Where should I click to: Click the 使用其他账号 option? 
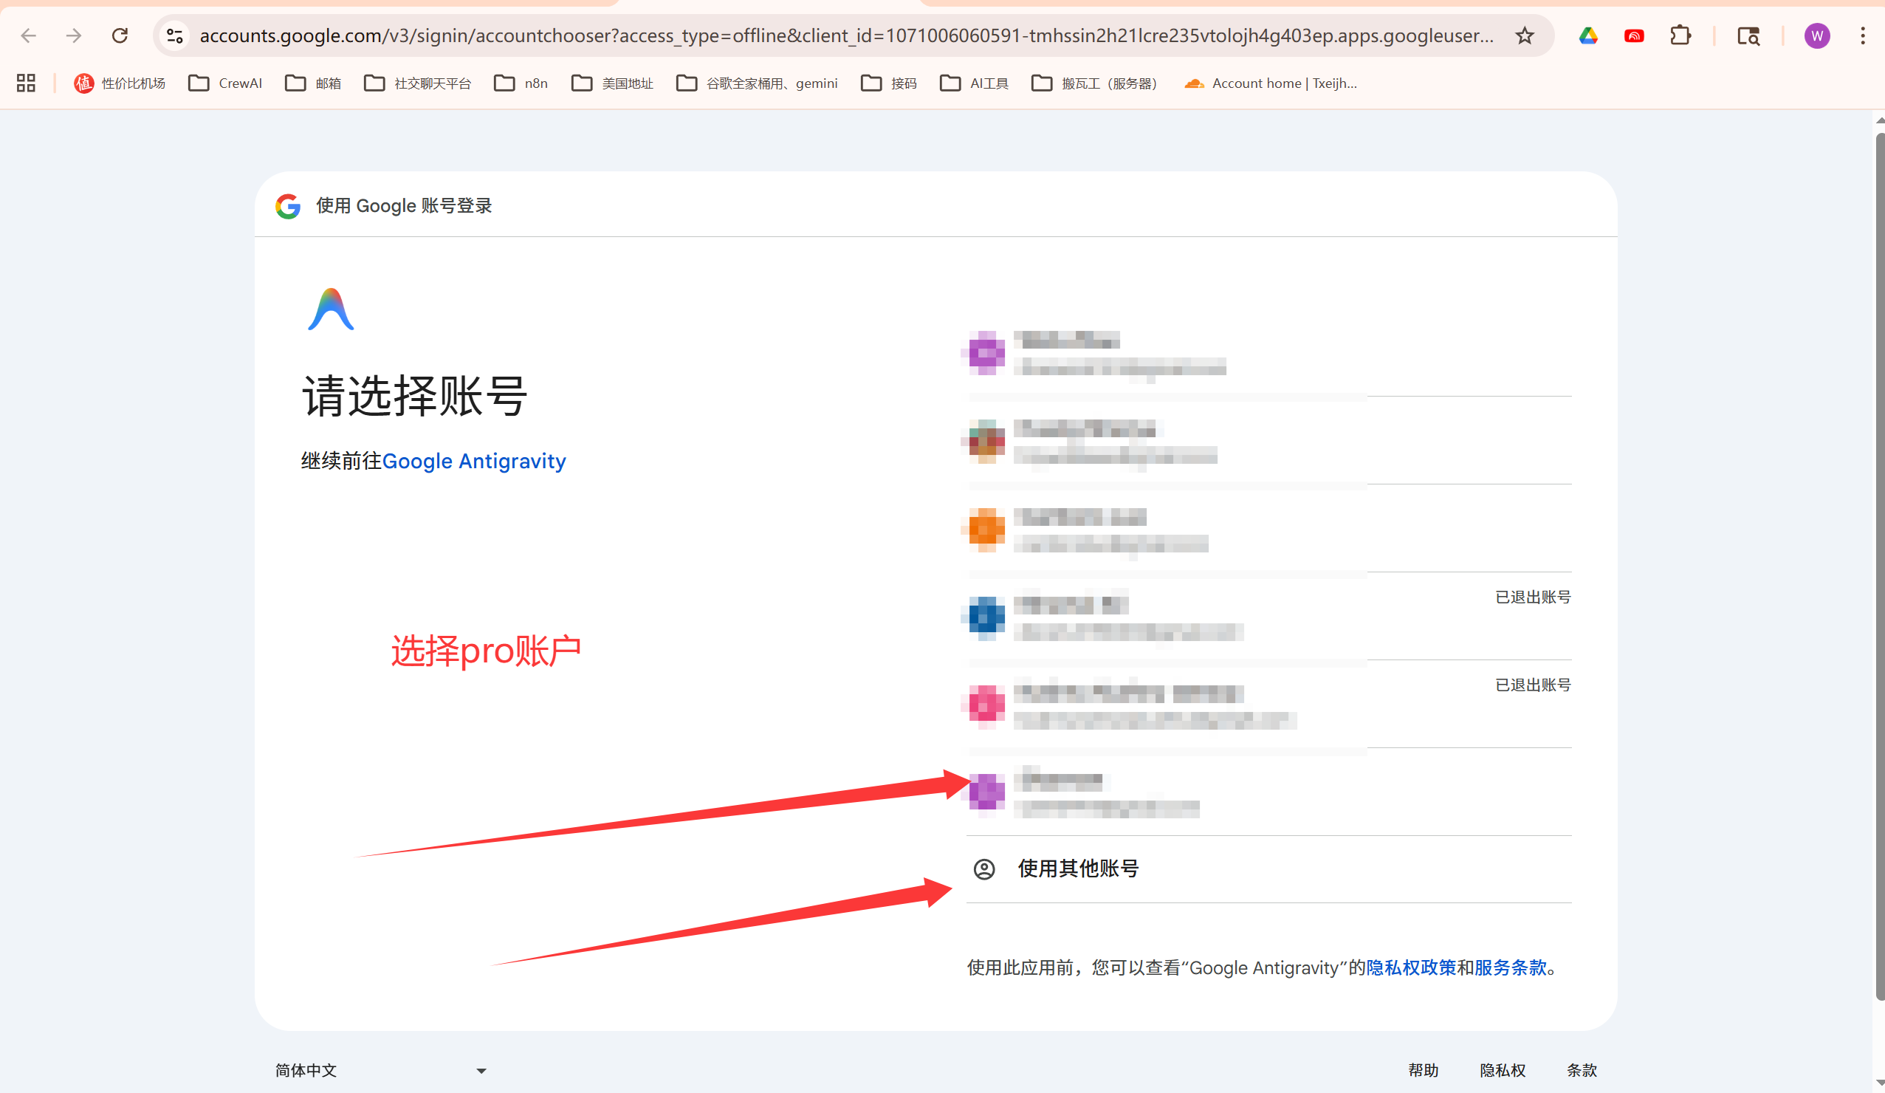[x=1077, y=868]
